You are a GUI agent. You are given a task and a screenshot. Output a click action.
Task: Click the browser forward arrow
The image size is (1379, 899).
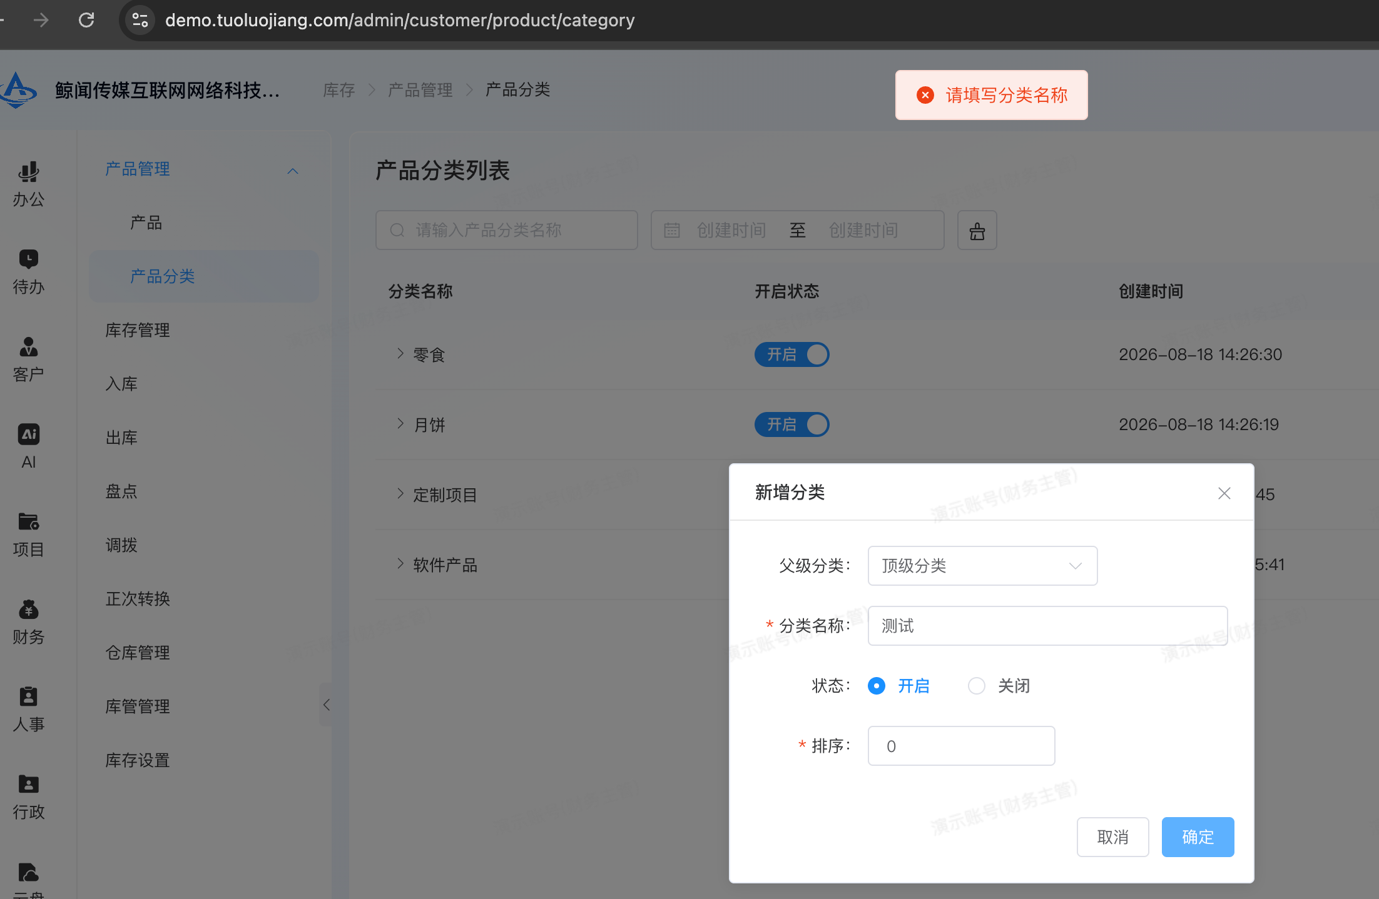(x=41, y=20)
